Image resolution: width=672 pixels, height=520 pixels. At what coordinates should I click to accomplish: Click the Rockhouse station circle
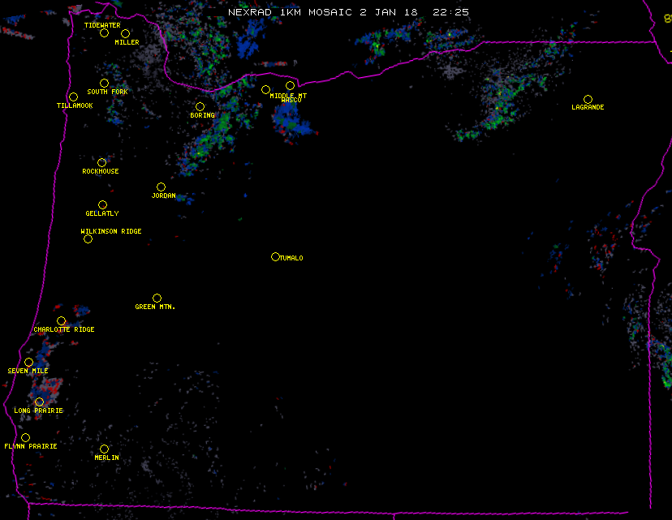[101, 163]
